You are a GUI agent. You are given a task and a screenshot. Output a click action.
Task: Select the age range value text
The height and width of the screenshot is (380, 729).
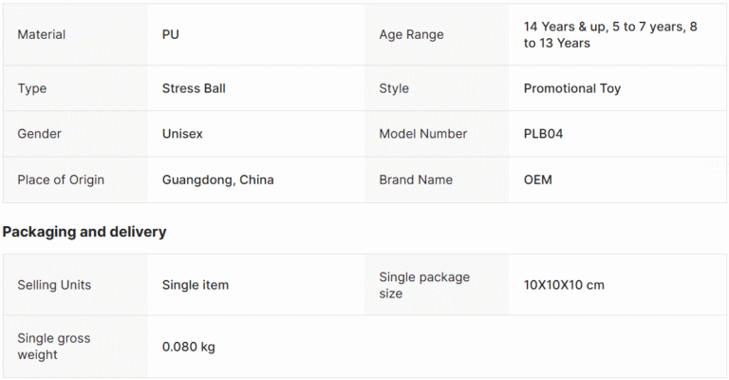(610, 34)
